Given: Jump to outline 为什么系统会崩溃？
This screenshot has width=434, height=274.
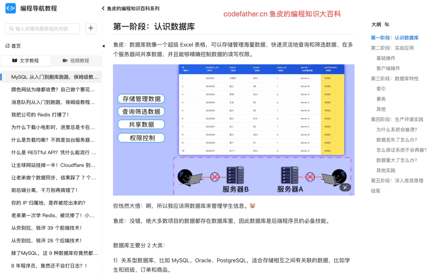Looking at the screenshot, I should point(397,130).
